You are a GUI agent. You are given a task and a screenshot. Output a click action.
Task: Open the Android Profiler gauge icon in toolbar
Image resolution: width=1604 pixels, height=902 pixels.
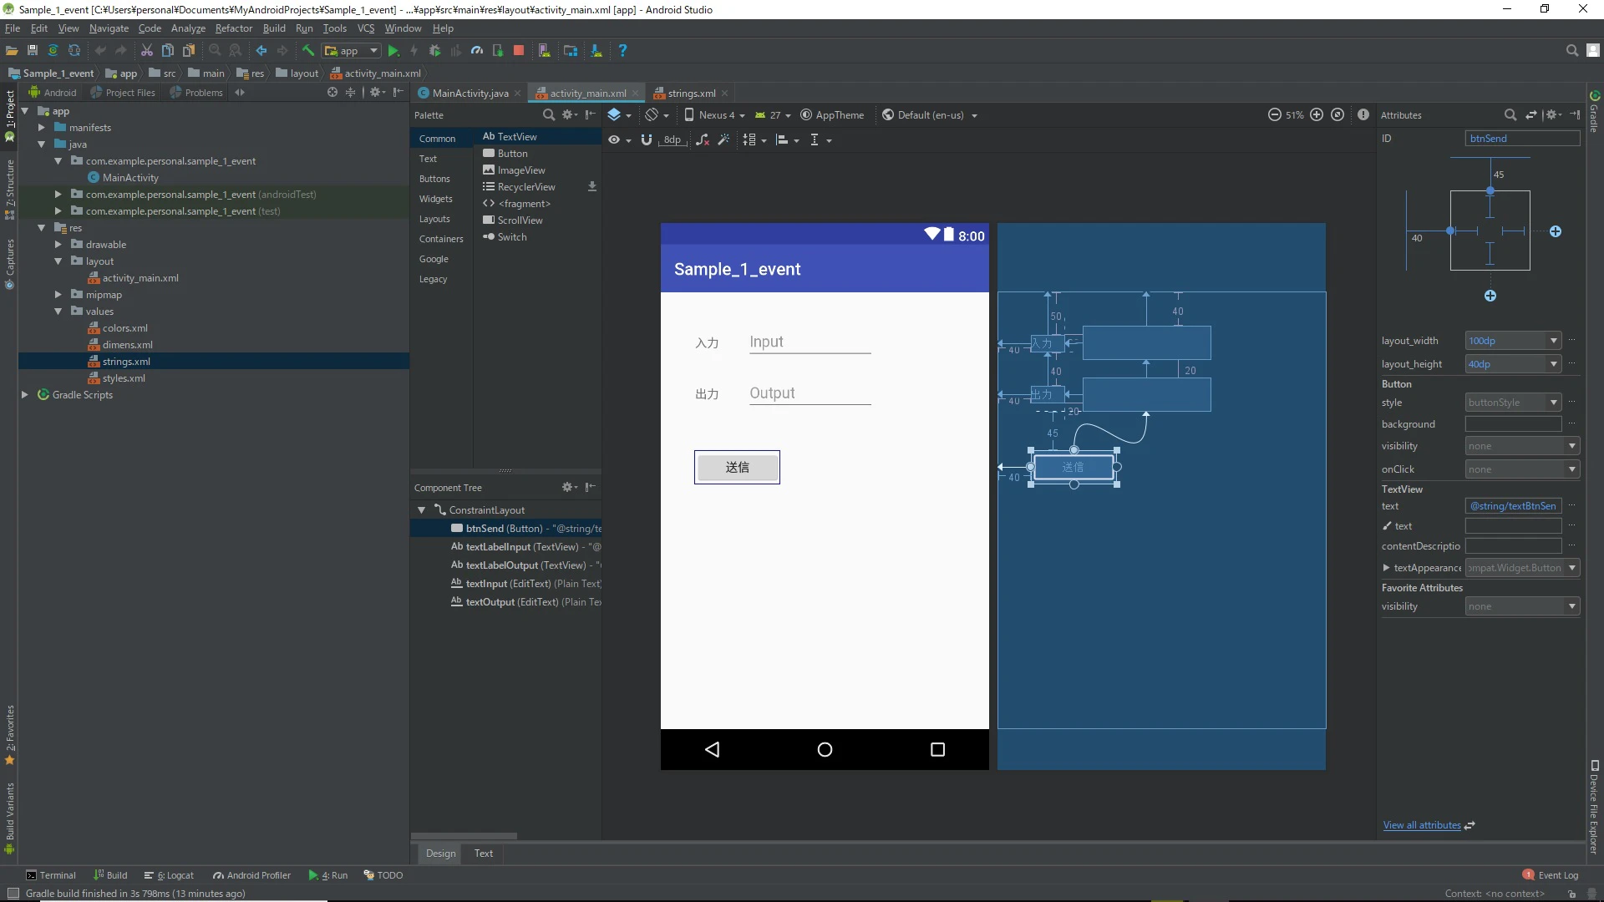pos(477,51)
